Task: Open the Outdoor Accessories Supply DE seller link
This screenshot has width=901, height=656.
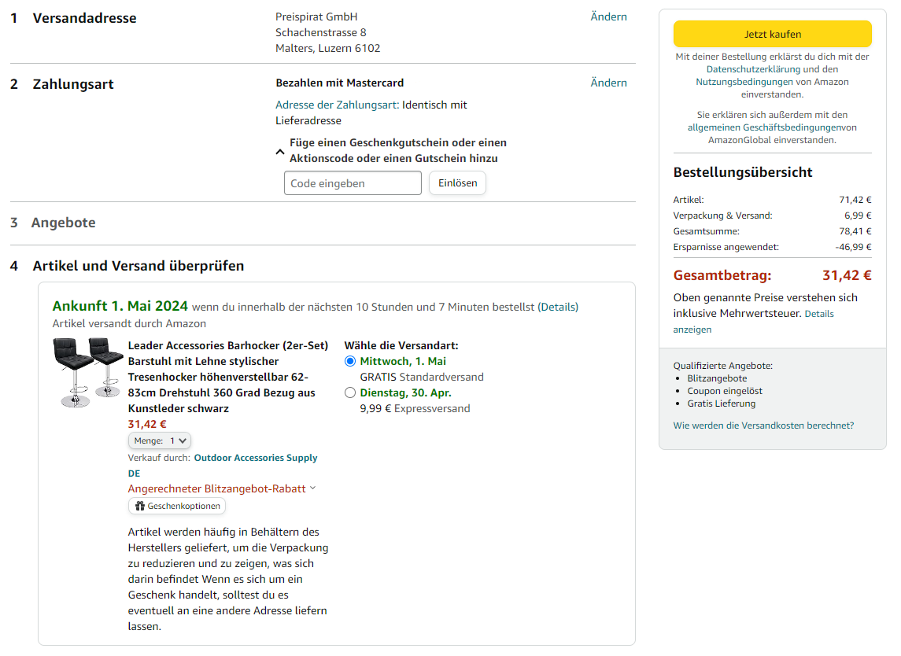Action: click(x=255, y=458)
